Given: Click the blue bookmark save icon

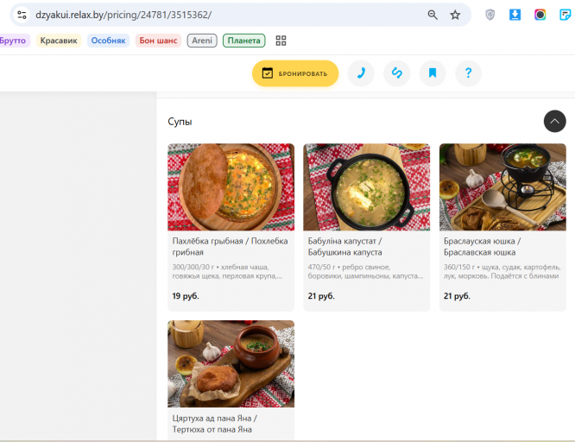Looking at the screenshot, I should (x=433, y=73).
